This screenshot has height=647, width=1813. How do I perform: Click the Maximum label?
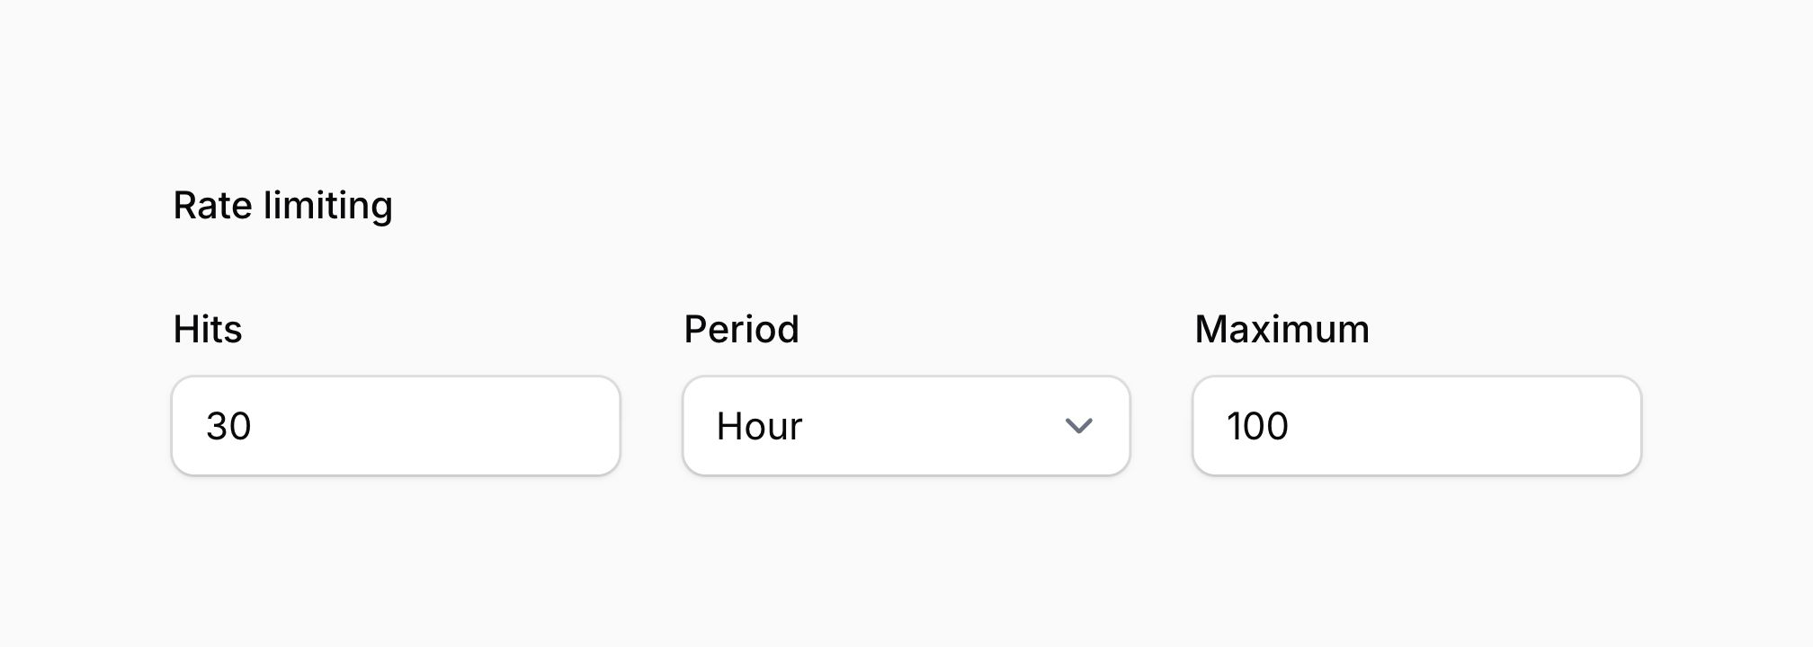(x=1282, y=329)
